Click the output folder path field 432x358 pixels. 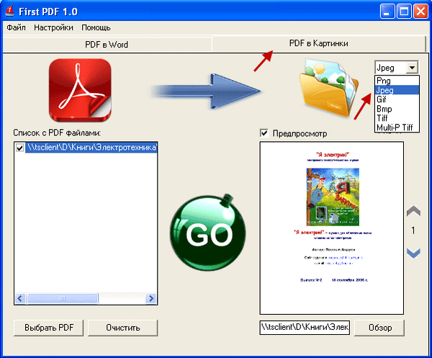pos(305,328)
